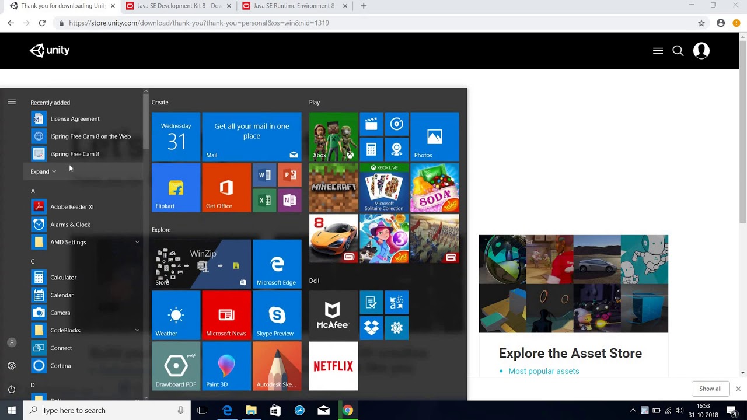Expand the Start menu hamburger navigation
The width and height of the screenshot is (747, 420).
(12, 102)
